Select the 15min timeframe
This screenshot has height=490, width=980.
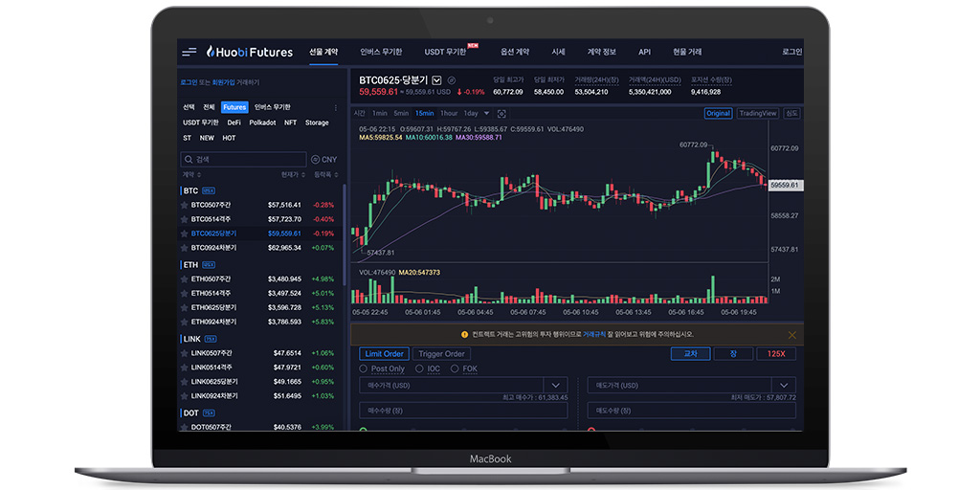[424, 113]
